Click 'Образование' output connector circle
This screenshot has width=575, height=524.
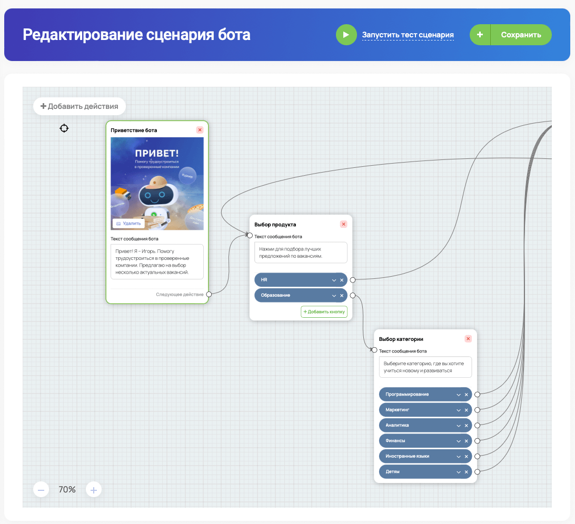(x=353, y=295)
